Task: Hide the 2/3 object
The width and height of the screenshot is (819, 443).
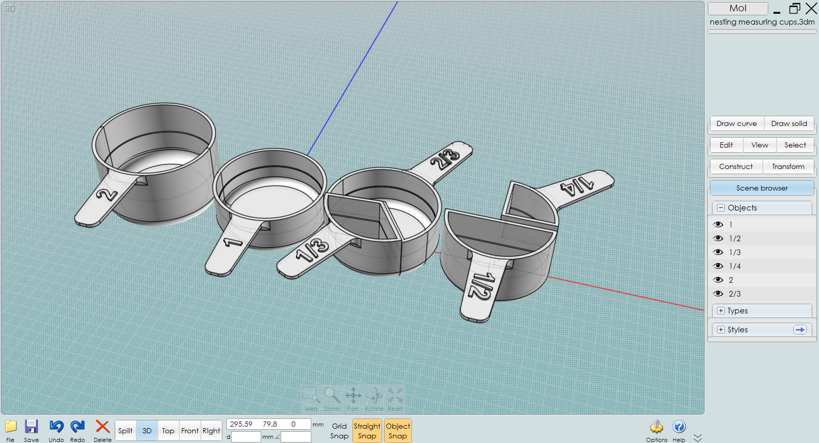Action: pos(718,293)
